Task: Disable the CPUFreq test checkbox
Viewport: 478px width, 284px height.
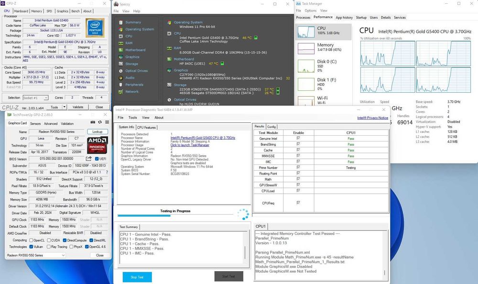Action: coord(298,203)
